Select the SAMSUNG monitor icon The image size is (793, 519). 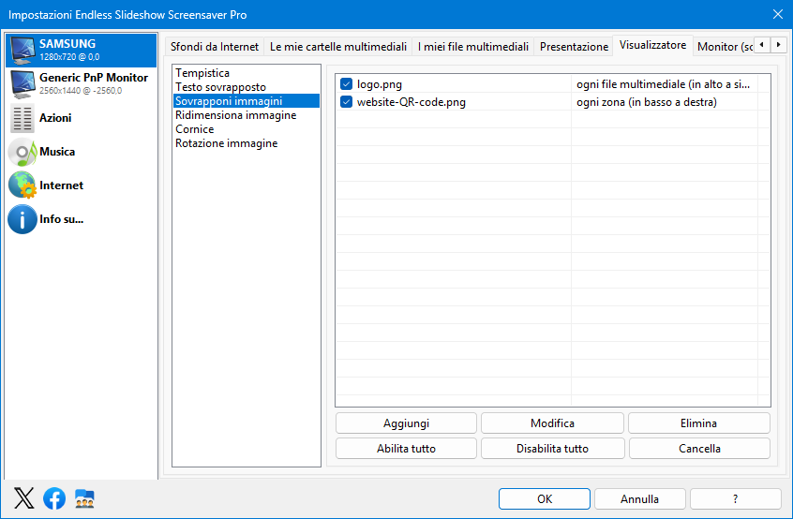(22, 51)
